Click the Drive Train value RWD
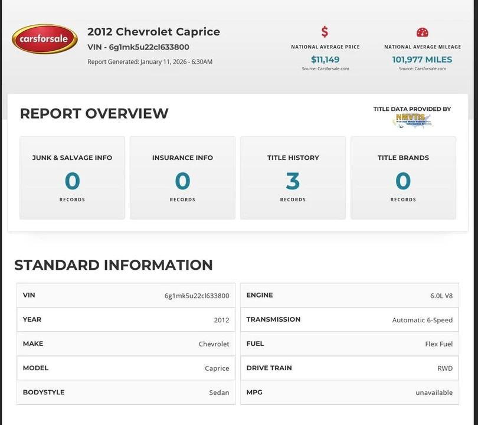Screen dimensions: 478x425 click(x=445, y=368)
